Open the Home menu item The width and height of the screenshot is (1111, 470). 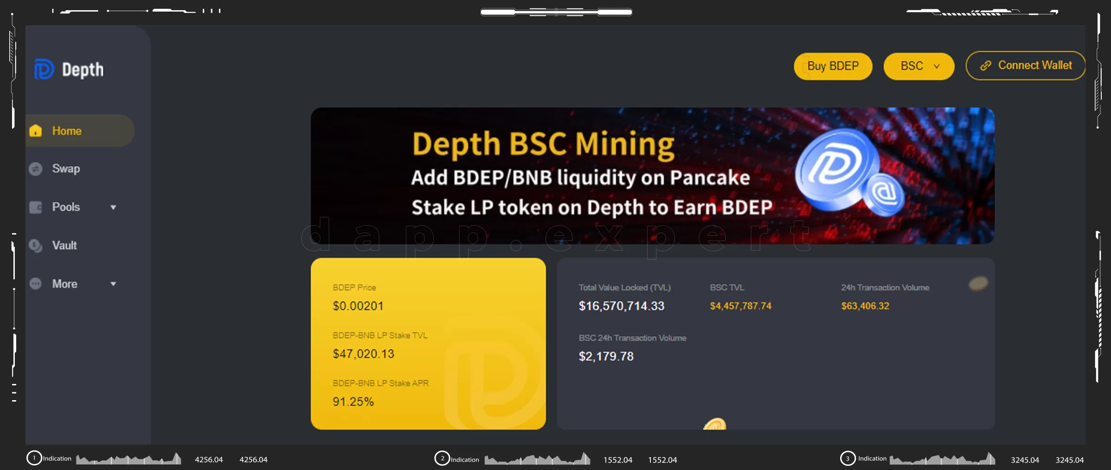pyautogui.click(x=80, y=131)
